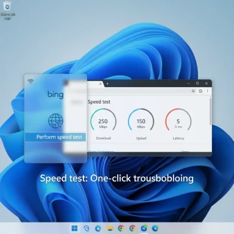Image resolution: width=234 pixels, height=234 pixels.
Task: Click the Download label
Action: coord(104,138)
